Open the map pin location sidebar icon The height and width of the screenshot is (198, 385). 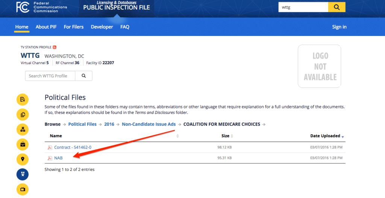coord(23,159)
